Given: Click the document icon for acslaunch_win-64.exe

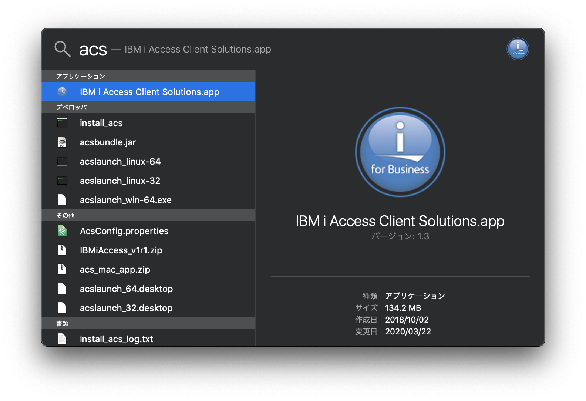Looking at the screenshot, I should pos(62,200).
